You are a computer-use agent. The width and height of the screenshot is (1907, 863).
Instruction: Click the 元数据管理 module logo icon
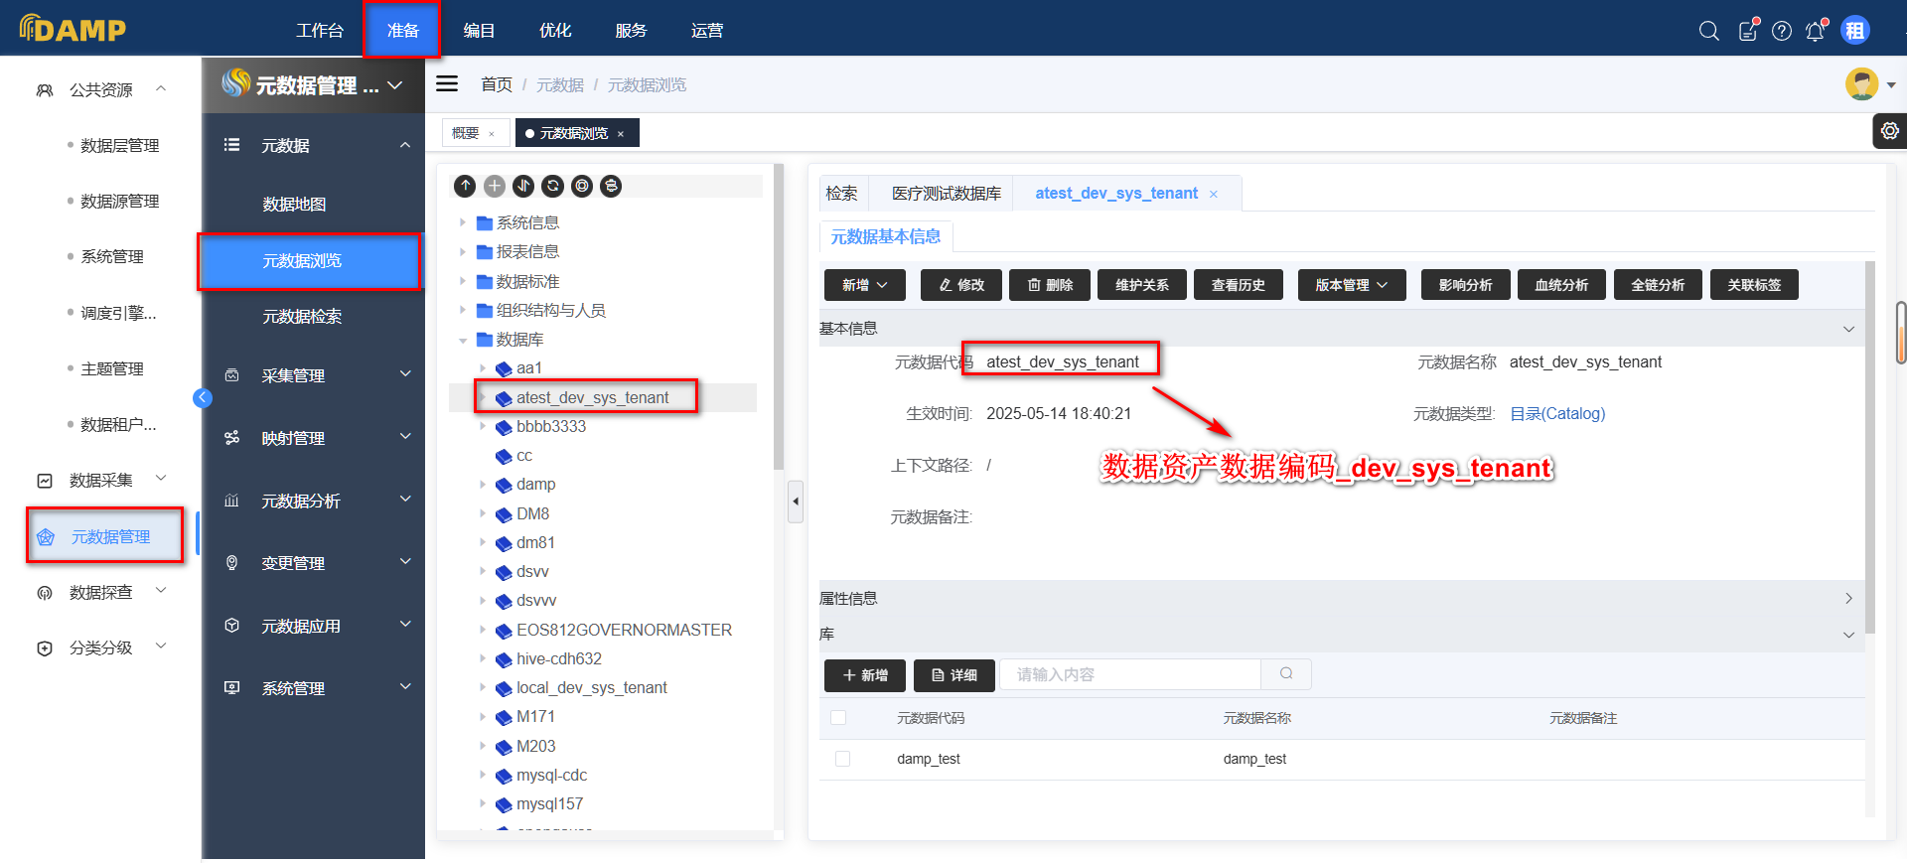click(235, 83)
